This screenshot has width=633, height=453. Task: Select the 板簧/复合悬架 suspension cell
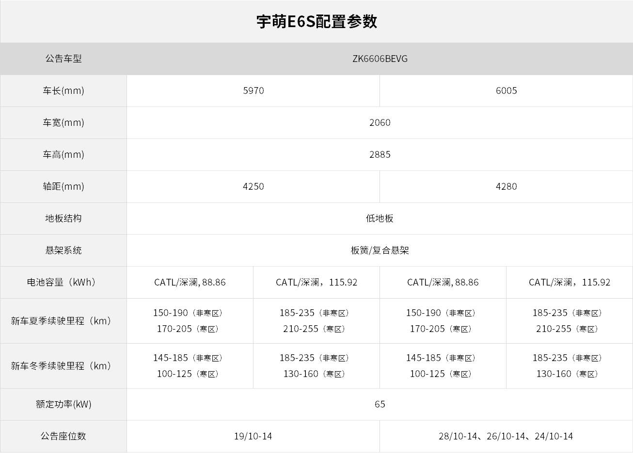(380, 250)
